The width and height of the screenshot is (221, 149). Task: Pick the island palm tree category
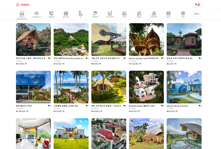click(x=81, y=13)
